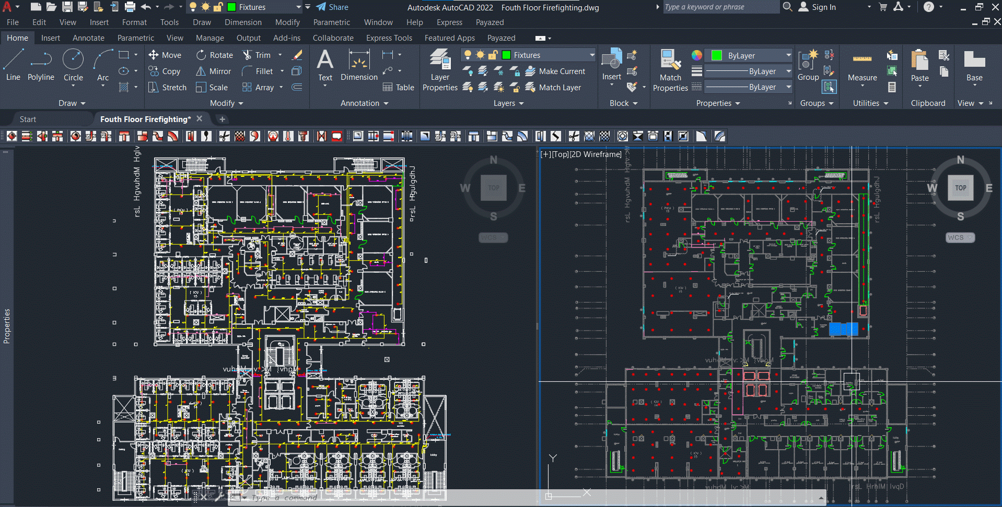This screenshot has width=1002, height=507.
Task: Open the Annotate ribbon tab
Action: [x=88, y=38]
